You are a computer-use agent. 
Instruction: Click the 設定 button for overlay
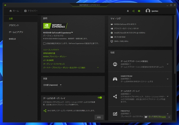point(99,117)
